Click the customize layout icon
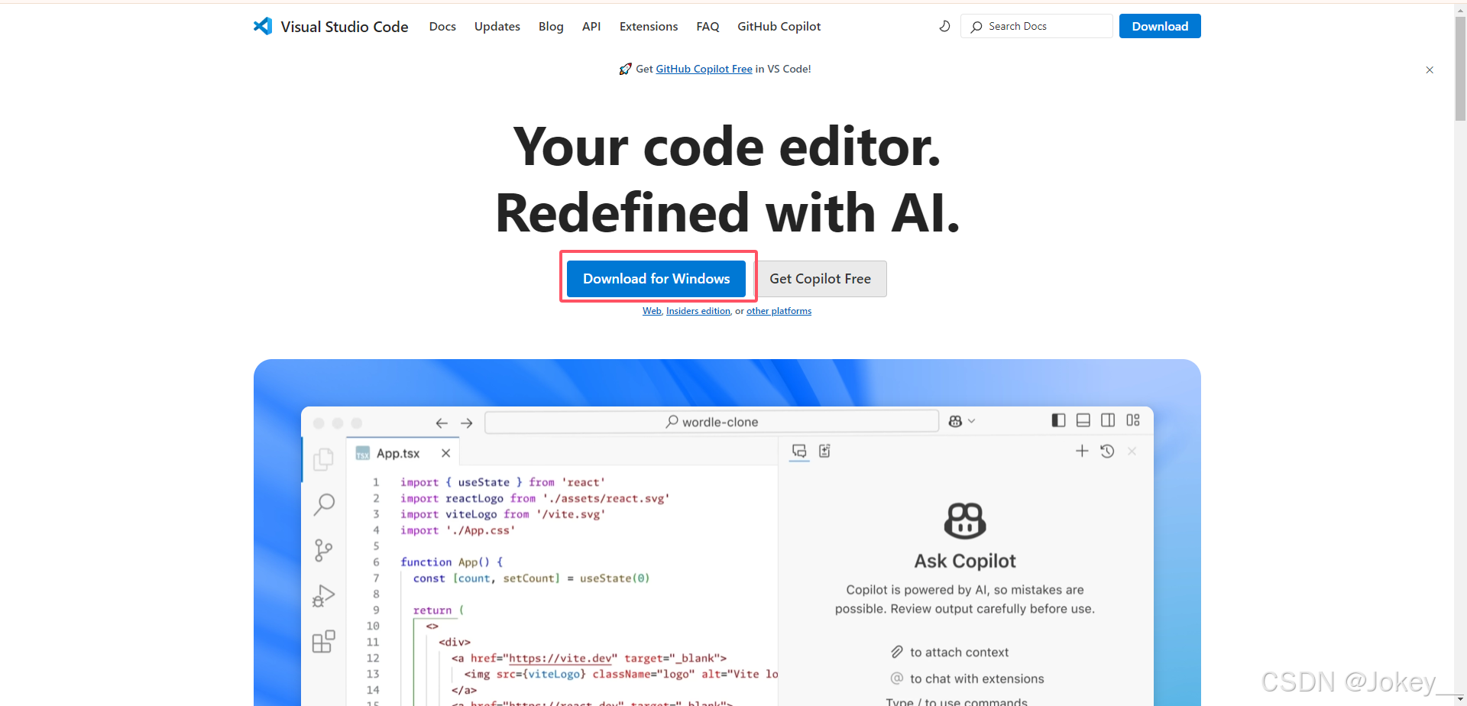The image size is (1467, 706). point(1133,420)
